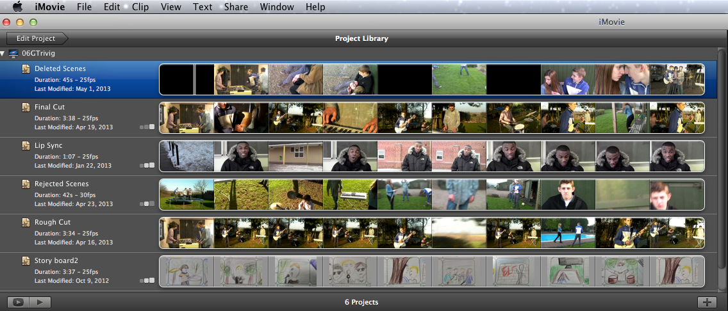
Task: Click the Deleted Scenes project icon
Action: pyautogui.click(x=26, y=69)
